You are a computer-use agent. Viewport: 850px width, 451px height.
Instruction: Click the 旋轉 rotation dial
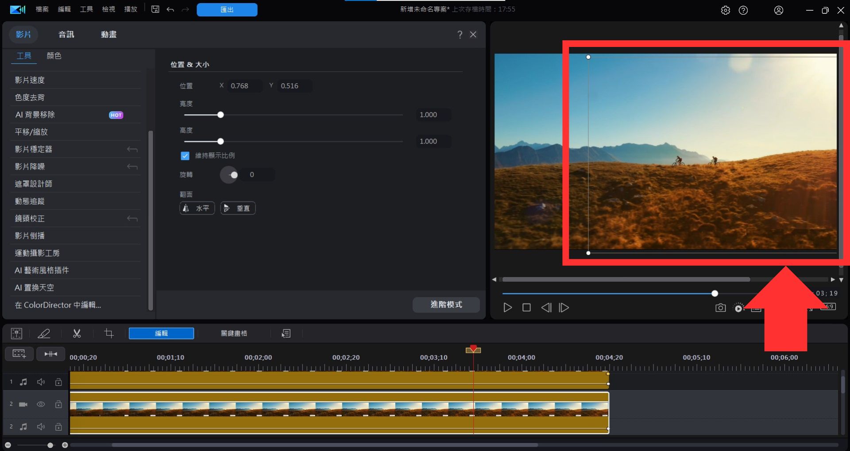[229, 175]
